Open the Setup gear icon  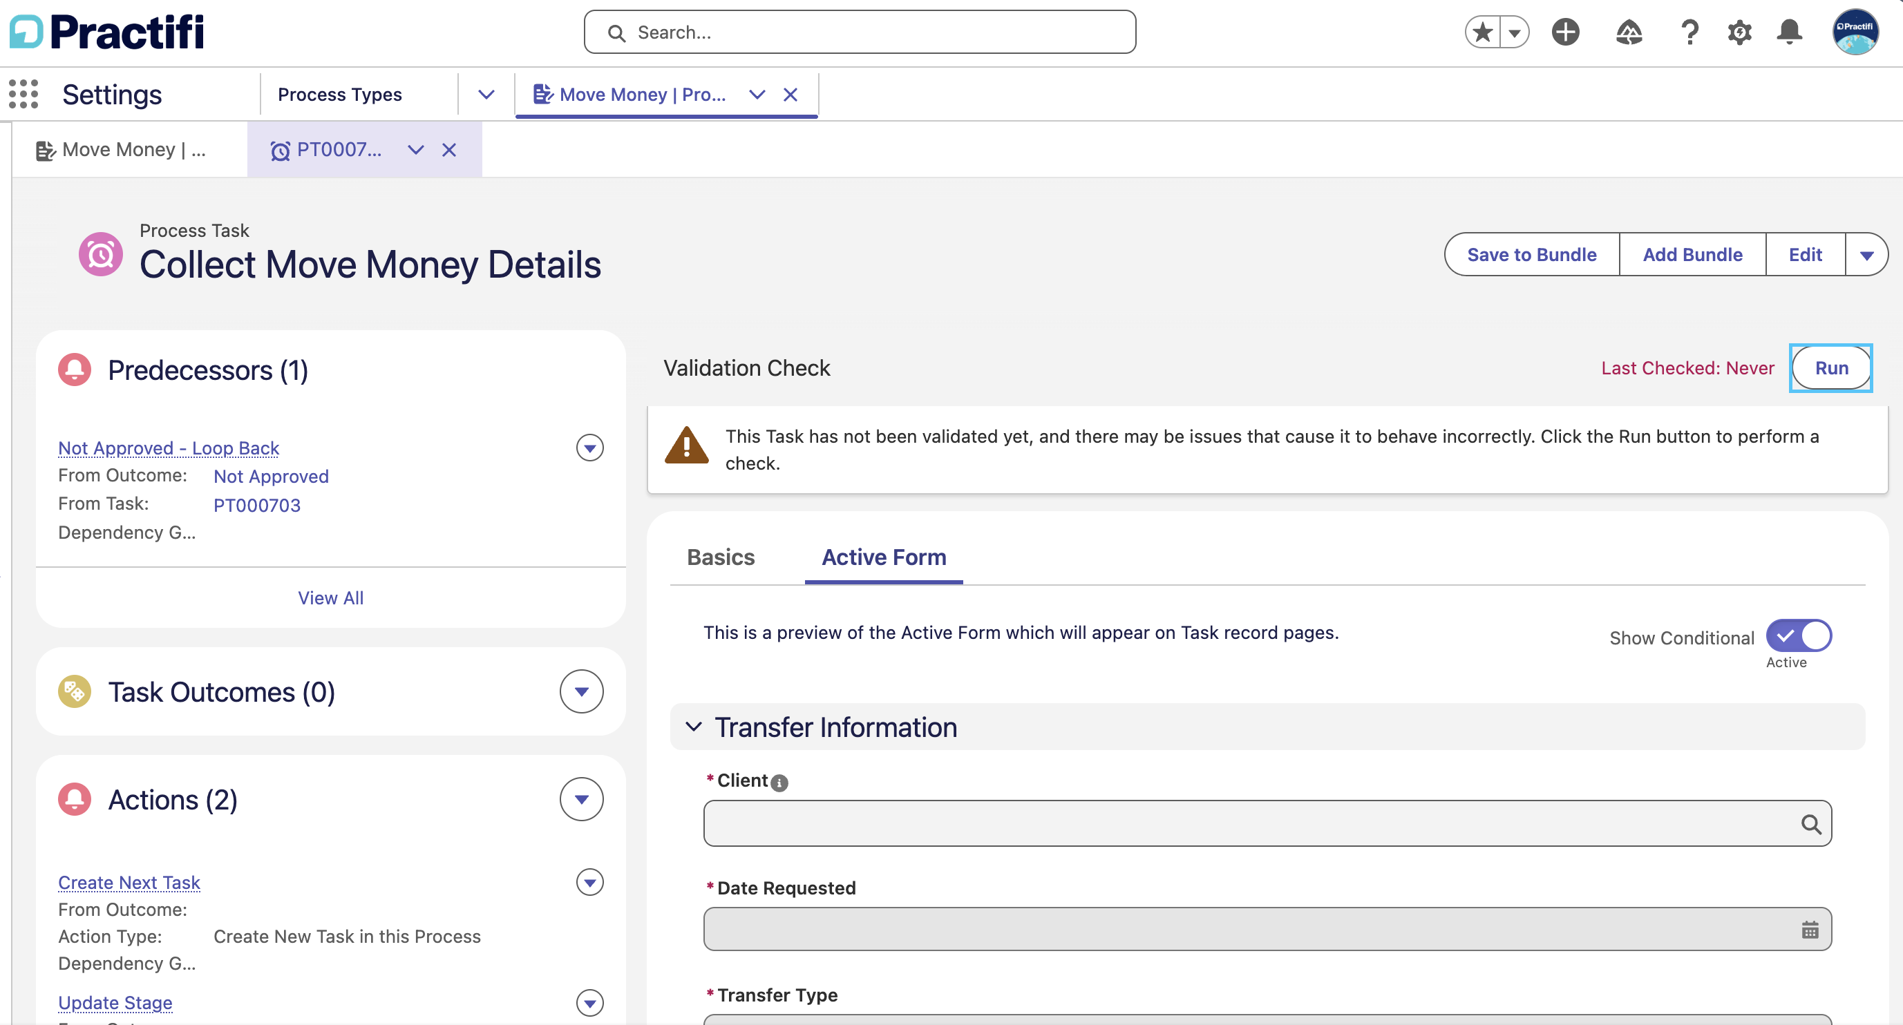1740,32
